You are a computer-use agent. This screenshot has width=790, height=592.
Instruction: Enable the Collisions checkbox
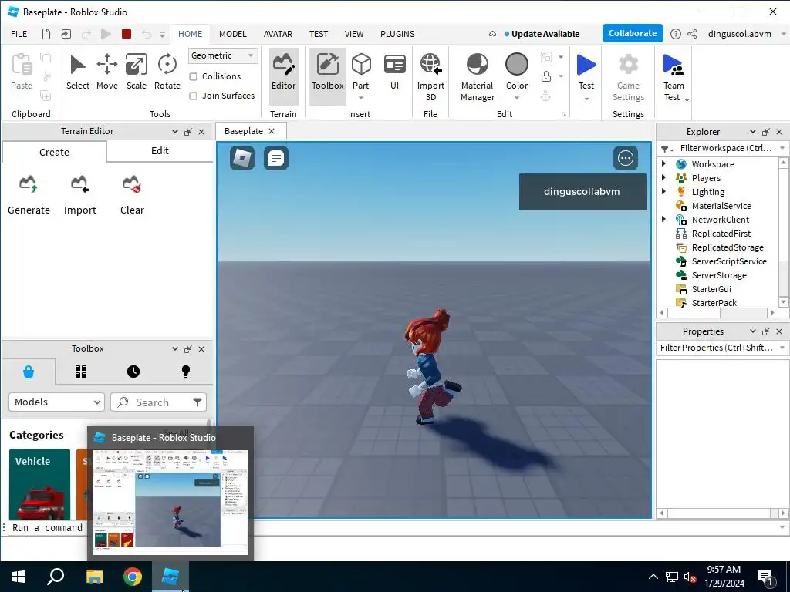point(193,76)
